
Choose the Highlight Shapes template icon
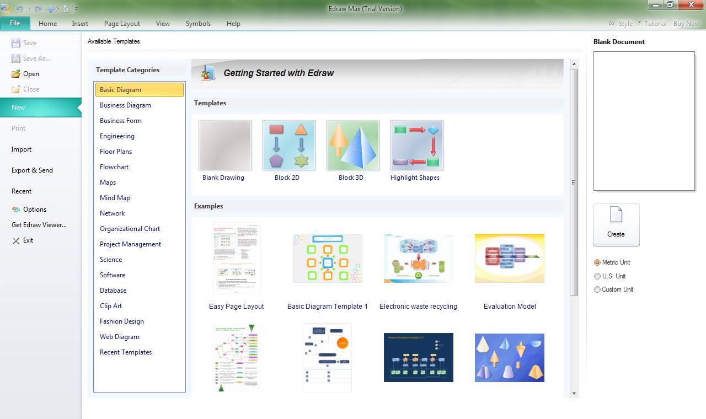[x=417, y=146]
